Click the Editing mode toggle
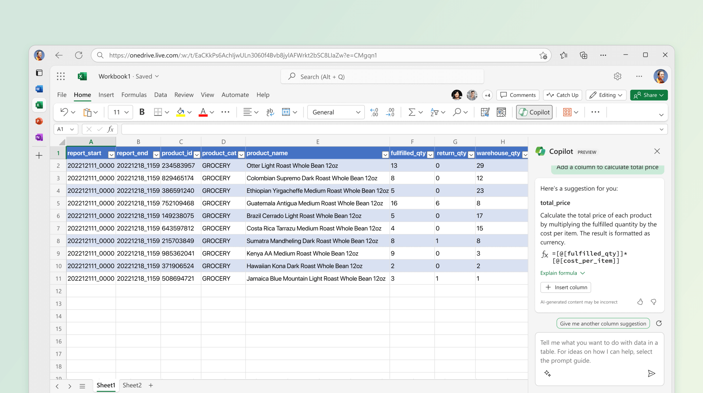 [605, 95]
